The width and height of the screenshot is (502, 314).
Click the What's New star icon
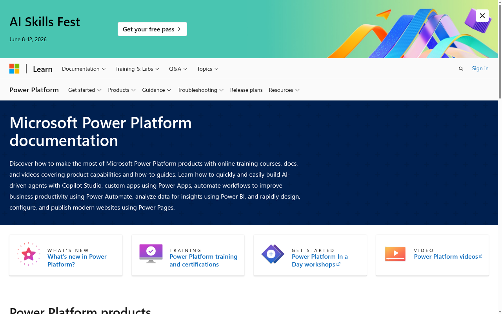(x=29, y=254)
